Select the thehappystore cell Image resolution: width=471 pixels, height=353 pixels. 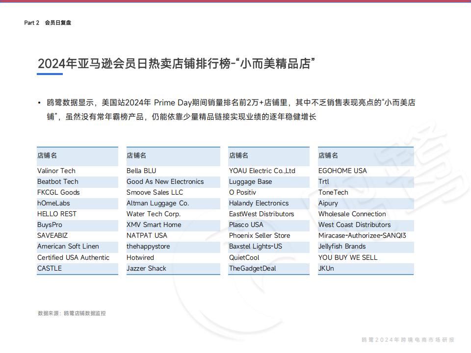click(x=173, y=247)
